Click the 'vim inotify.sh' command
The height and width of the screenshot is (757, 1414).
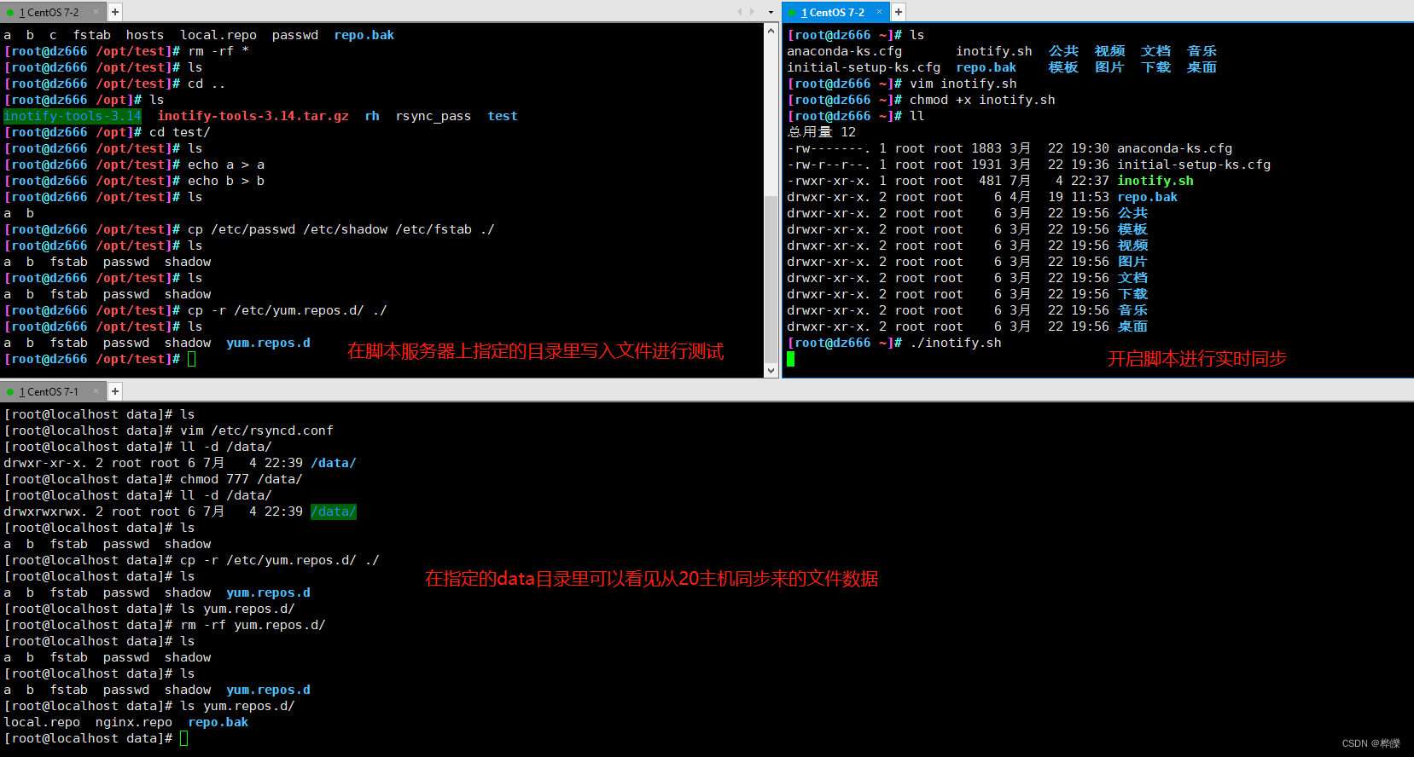pyautogui.click(x=963, y=84)
